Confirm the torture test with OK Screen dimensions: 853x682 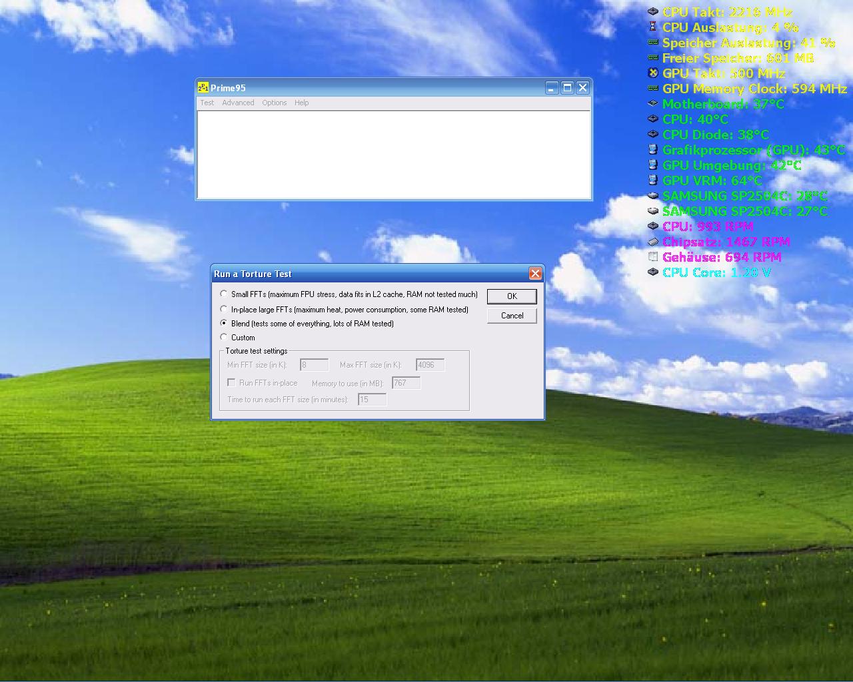point(512,296)
